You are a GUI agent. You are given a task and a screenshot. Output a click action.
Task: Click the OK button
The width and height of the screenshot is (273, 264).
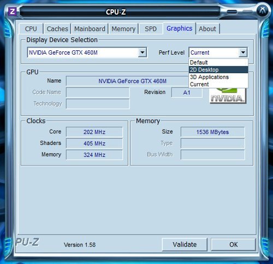(233, 244)
